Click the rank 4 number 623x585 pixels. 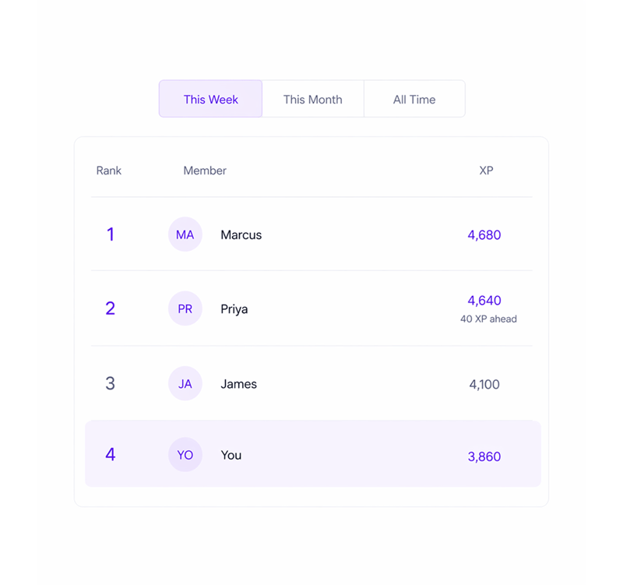tap(110, 455)
